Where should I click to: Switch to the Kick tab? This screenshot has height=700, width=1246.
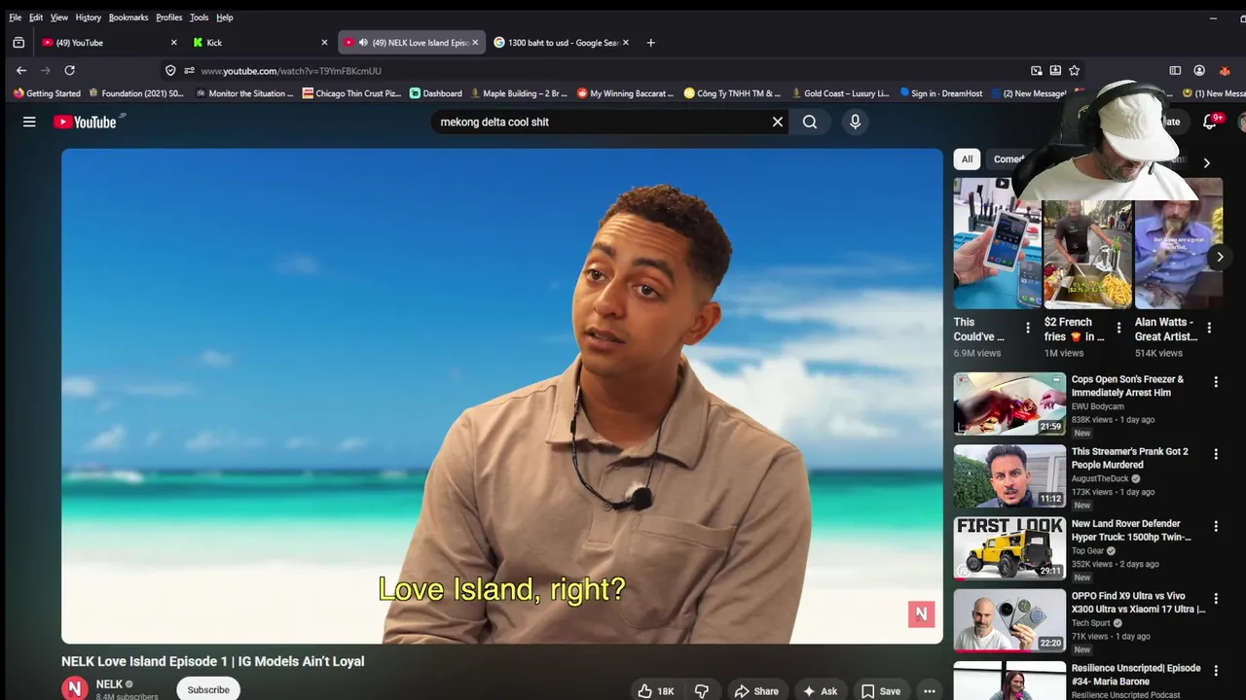pos(260,42)
